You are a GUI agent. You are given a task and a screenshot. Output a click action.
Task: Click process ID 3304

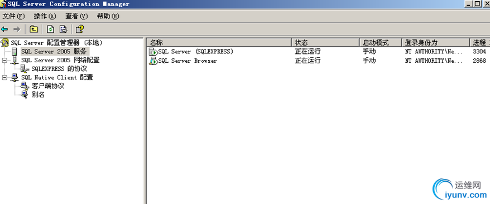click(479, 52)
